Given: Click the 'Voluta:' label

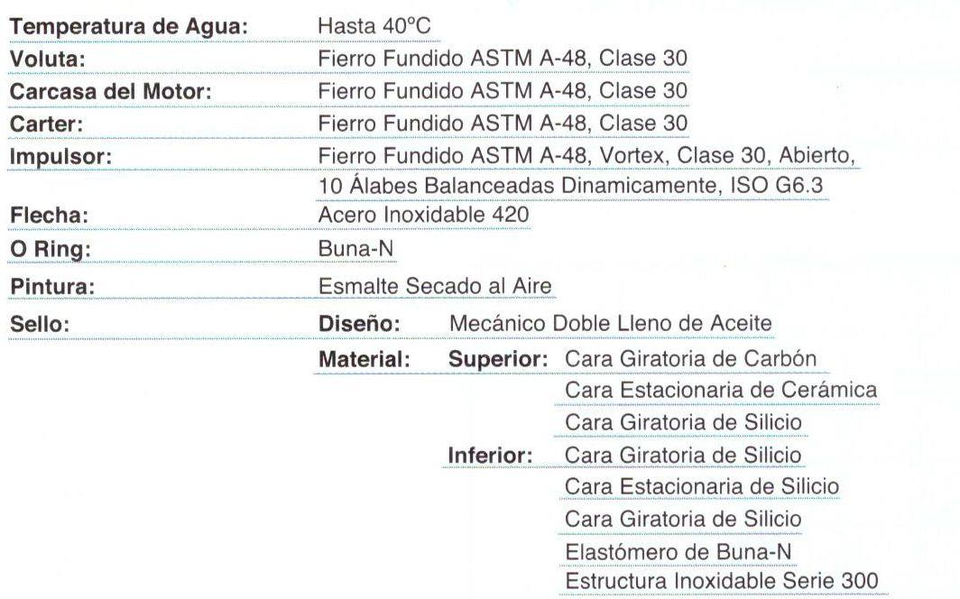Looking at the screenshot, I should pos(48,60).
